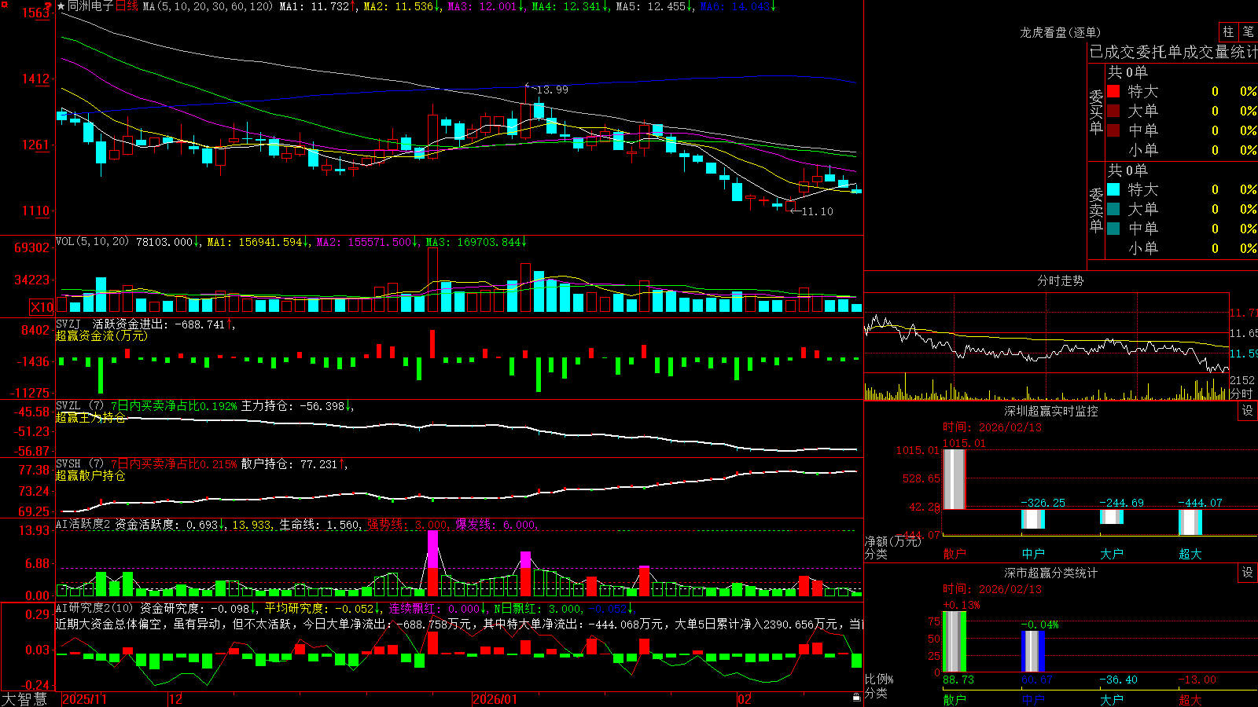Click the 爆发线: 6.000 value
This screenshot has height=707, width=1258.
coord(497,525)
